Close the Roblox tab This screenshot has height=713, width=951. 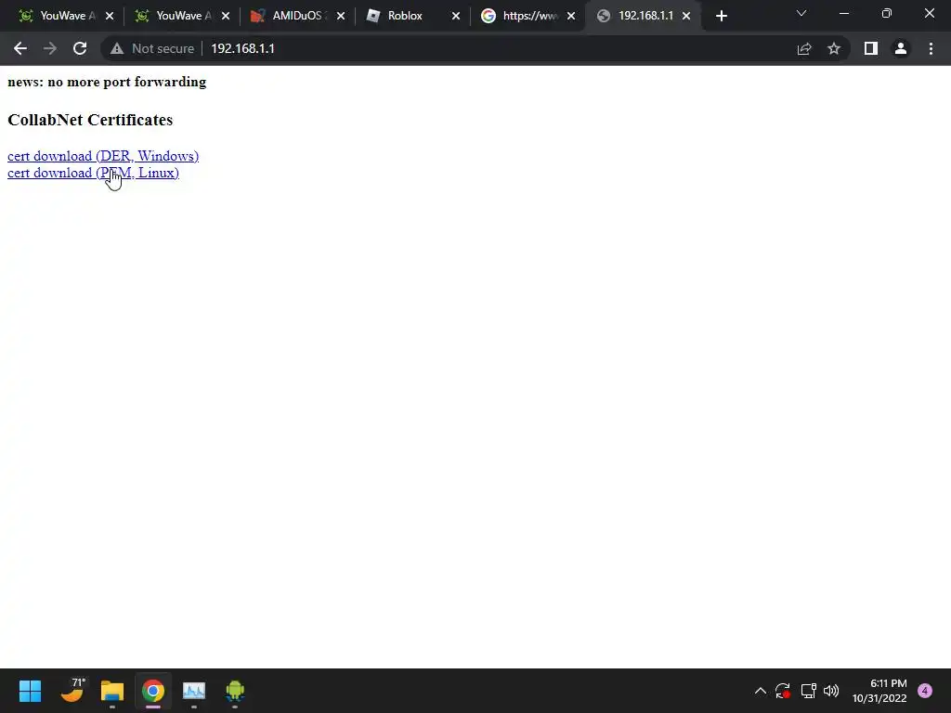pyautogui.click(x=455, y=17)
